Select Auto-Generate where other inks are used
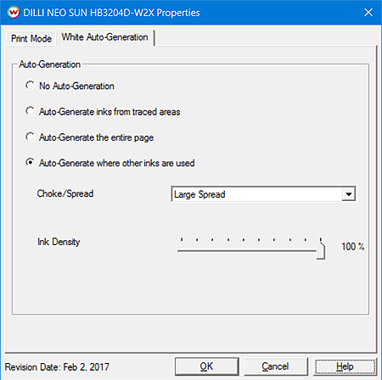The height and width of the screenshot is (380, 382). pos(30,163)
